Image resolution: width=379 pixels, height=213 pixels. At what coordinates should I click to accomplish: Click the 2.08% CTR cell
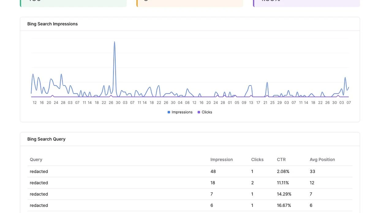pyautogui.click(x=283, y=171)
